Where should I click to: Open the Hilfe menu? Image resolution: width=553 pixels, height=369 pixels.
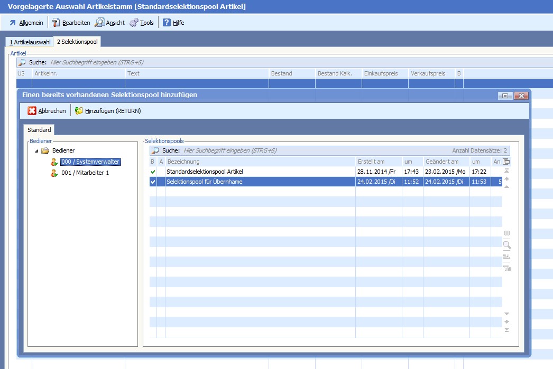tap(173, 23)
